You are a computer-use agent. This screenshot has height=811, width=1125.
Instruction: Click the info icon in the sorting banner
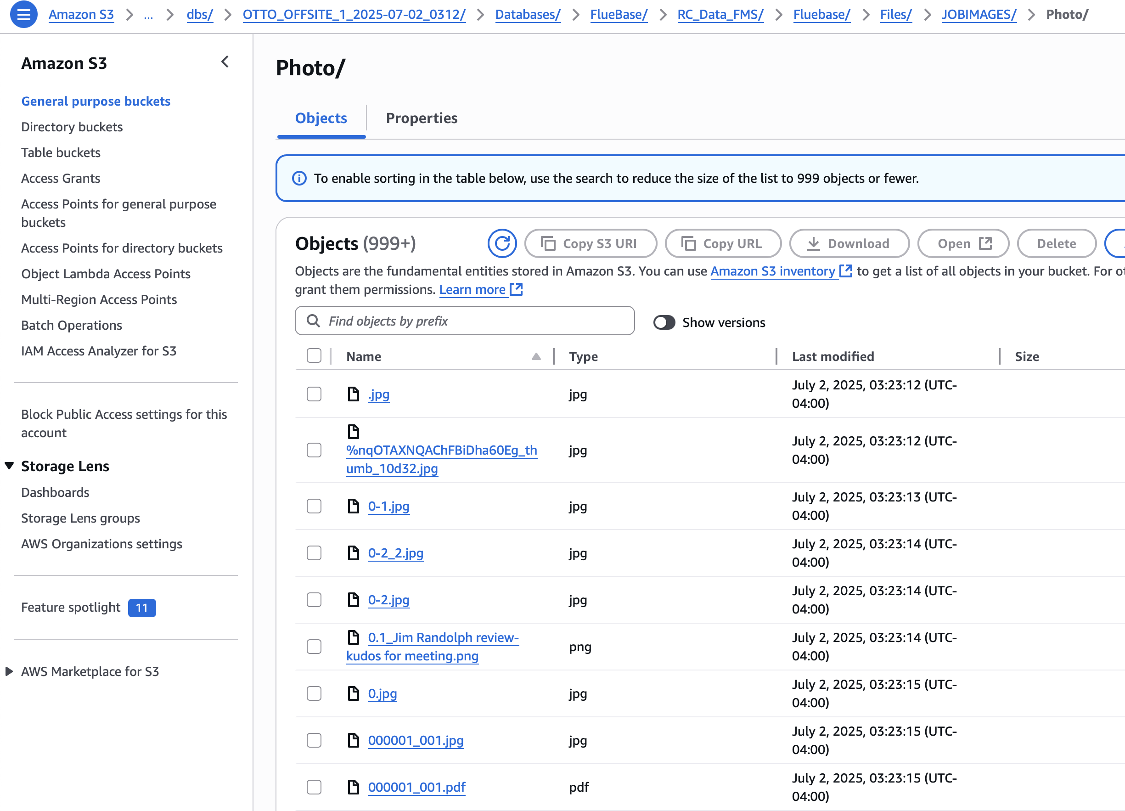[x=299, y=178]
